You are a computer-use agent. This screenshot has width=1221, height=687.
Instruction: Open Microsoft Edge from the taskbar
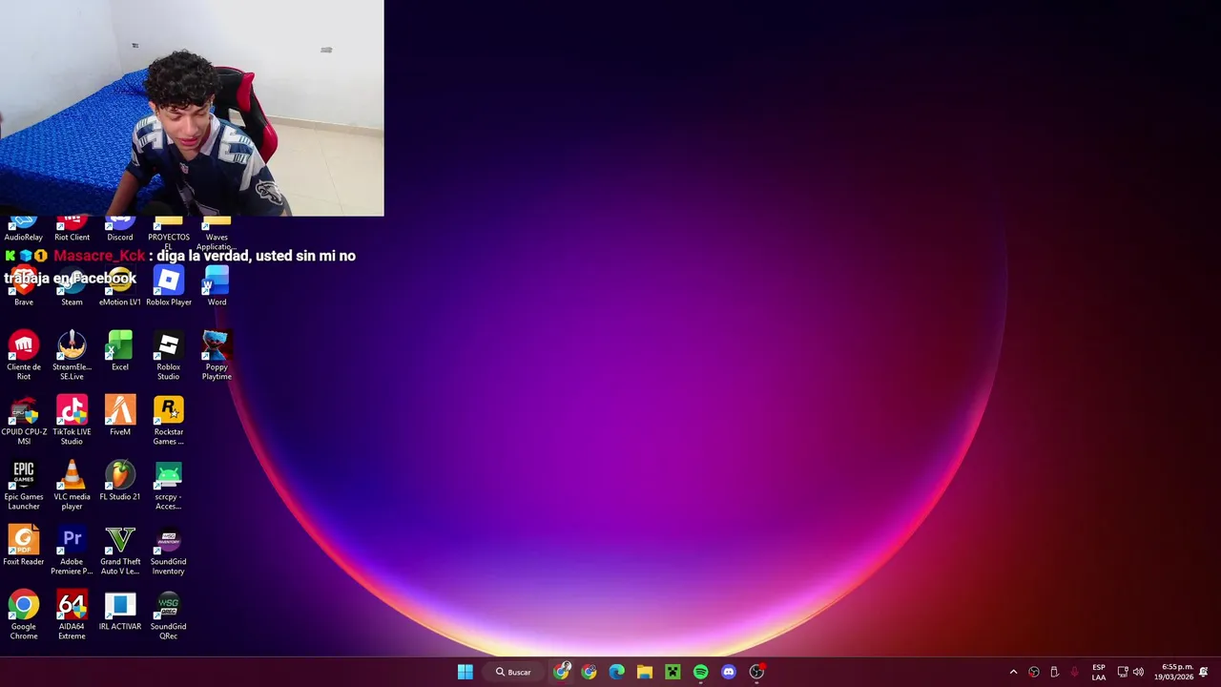tap(616, 672)
